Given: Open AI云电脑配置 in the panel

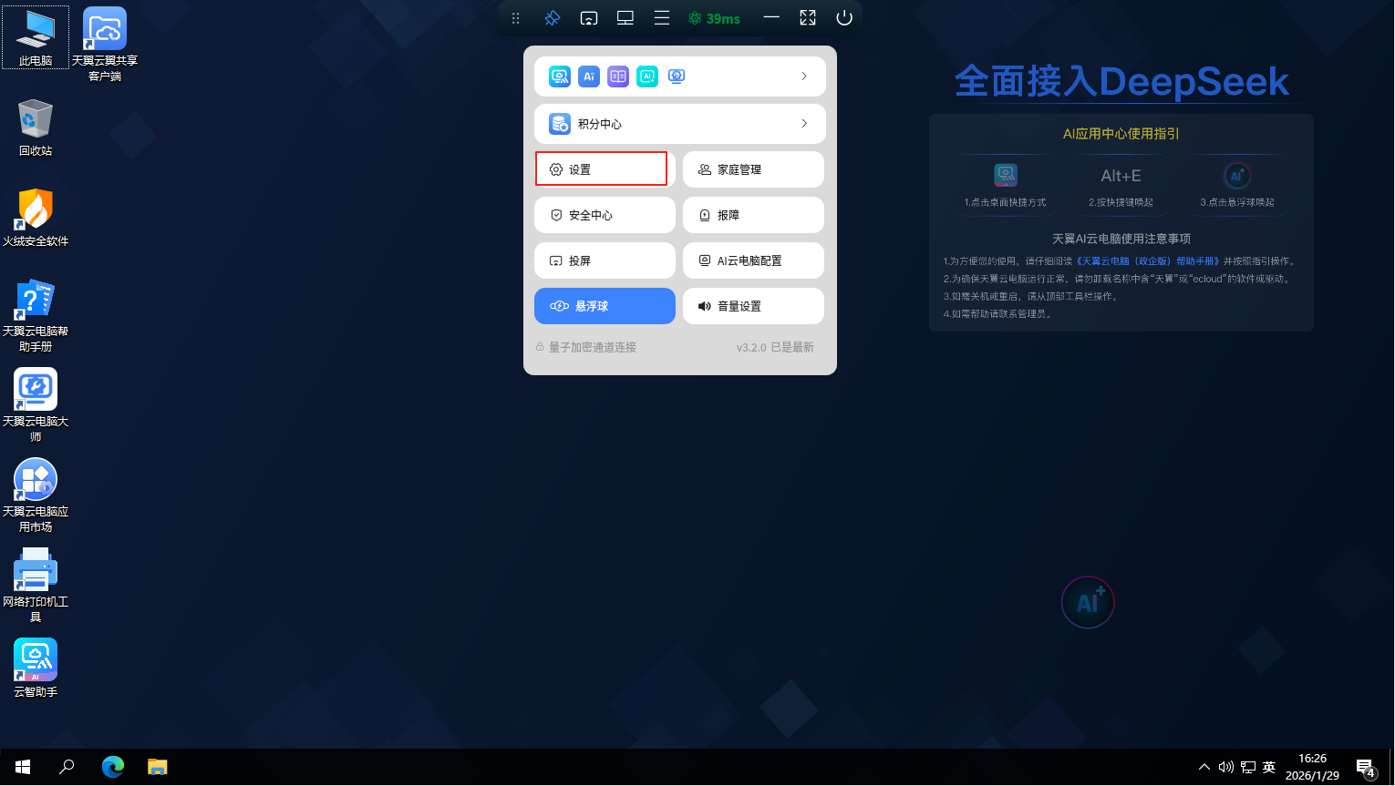Looking at the screenshot, I should pos(753,260).
